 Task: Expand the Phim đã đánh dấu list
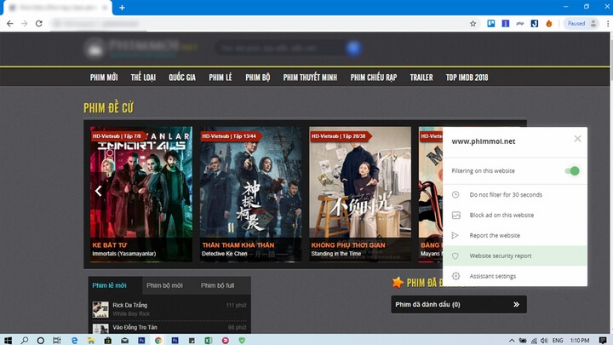516,304
